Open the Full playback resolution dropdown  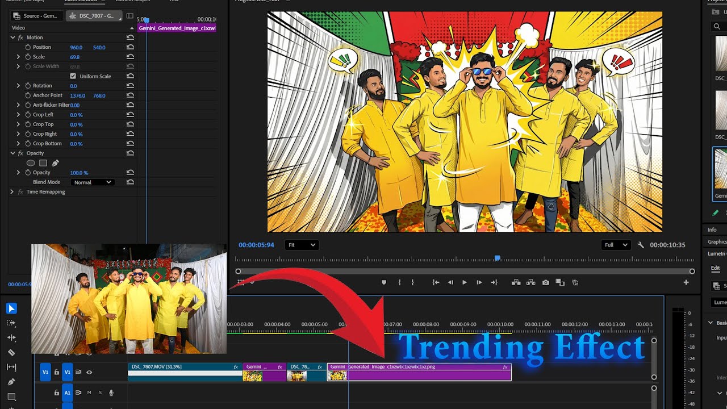(616, 245)
